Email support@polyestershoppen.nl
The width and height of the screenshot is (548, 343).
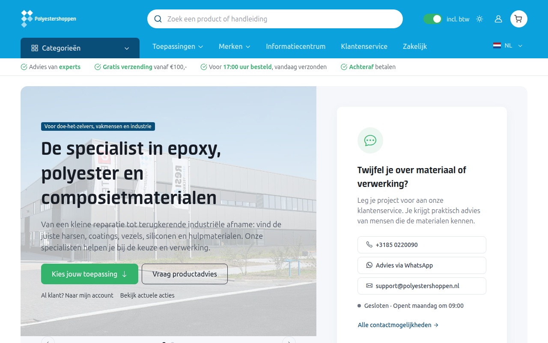pyautogui.click(x=422, y=286)
